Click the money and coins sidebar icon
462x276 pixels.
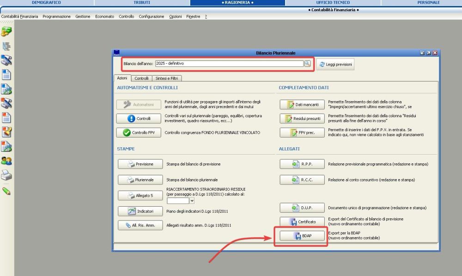(6, 31)
